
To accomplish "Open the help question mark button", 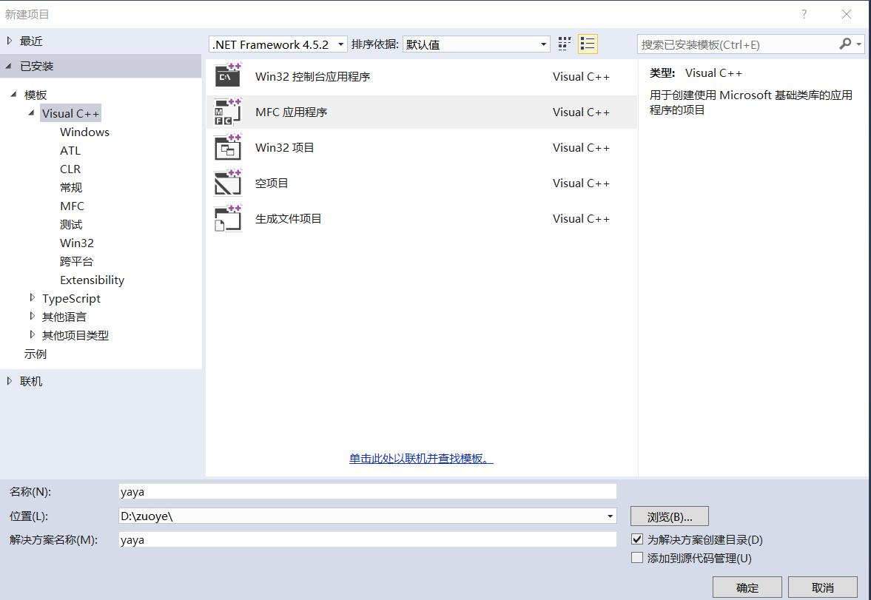I will coord(804,14).
